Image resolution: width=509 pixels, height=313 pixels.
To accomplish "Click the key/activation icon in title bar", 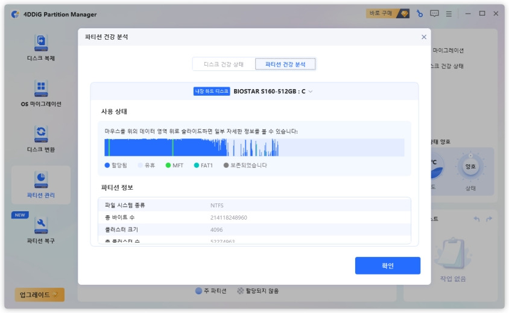I will (x=420, y=14).
